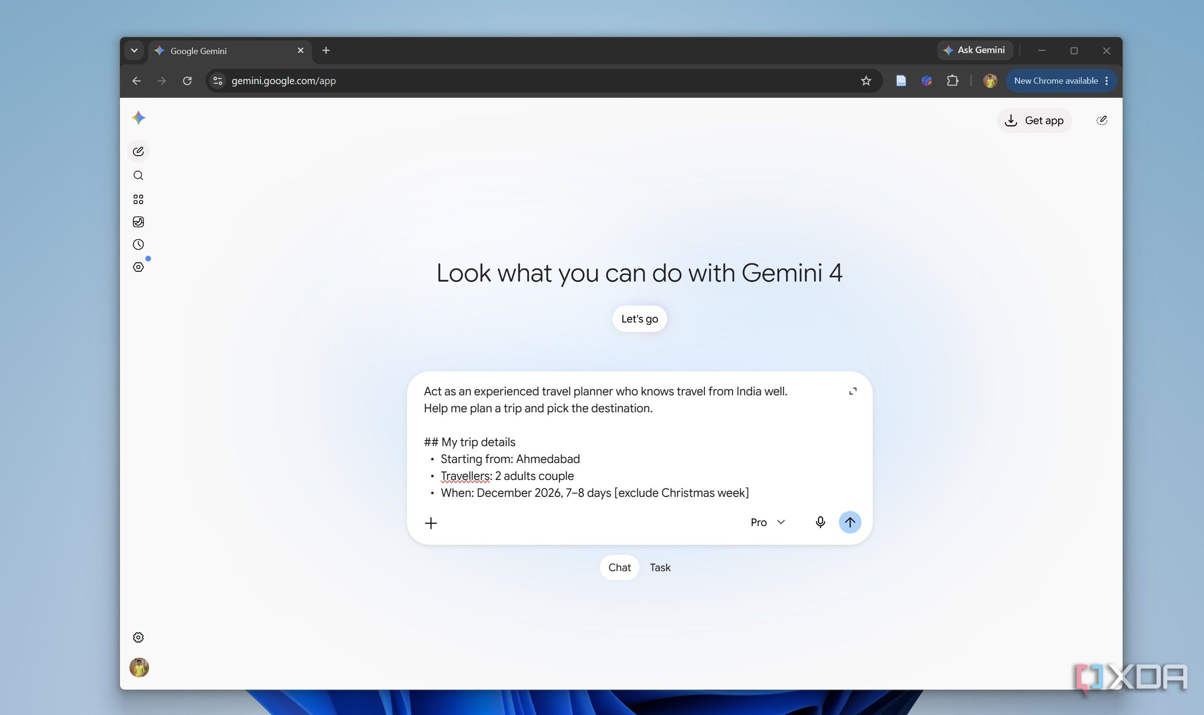Open the Extensions puzzle icon
Image resolution: width=1204 pixels, height=715 pixels.
[952, 81]
